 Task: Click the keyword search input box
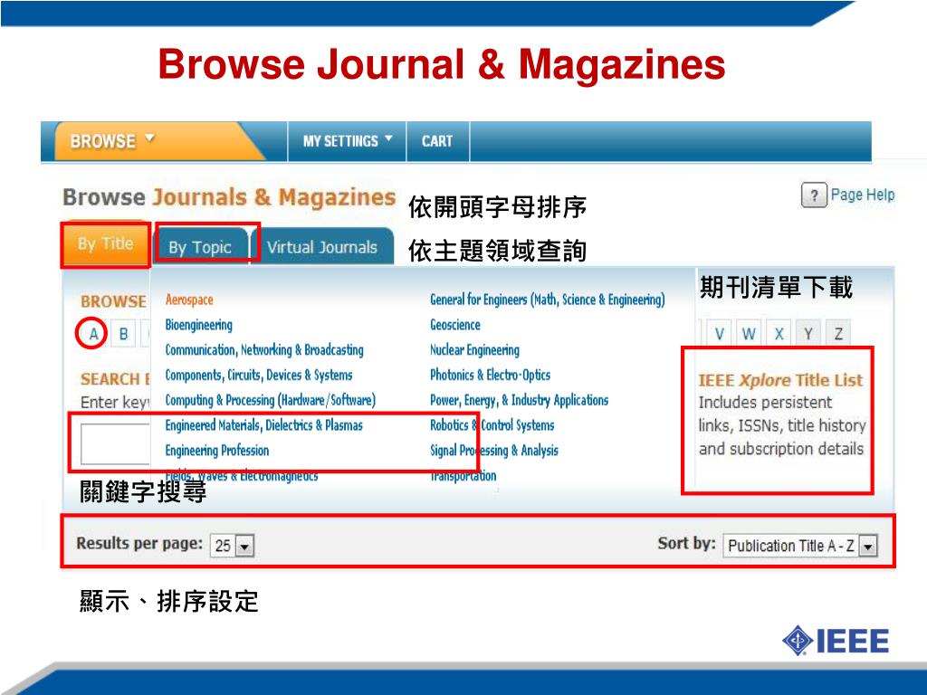[x=116, y=443]
